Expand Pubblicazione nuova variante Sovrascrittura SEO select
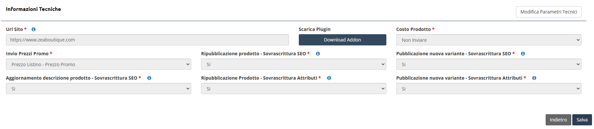The width and height of the screenshot is (594, 129). pyautogui.click(x=489, y=64)
